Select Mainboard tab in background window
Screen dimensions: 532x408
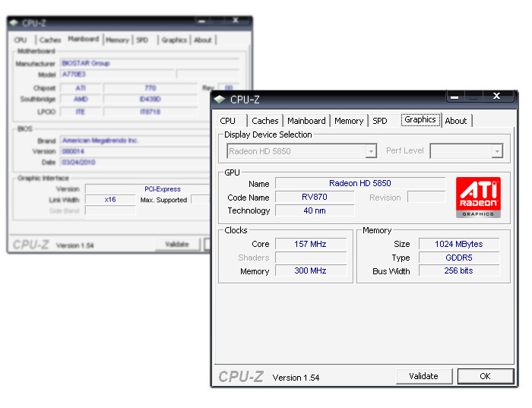tap(84, 39)
